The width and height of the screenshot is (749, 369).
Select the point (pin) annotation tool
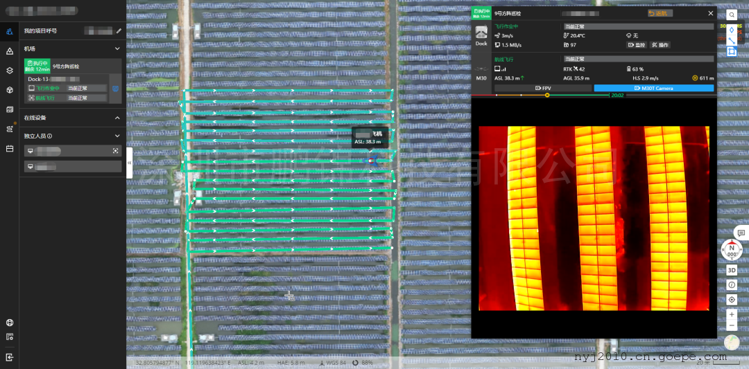(x=732, y=30)
